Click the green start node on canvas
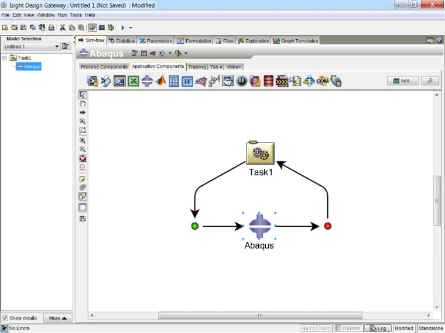Viewport: 445px width, 333px height. tap(194, 226)
